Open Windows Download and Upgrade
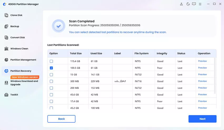 click(24, 83)
